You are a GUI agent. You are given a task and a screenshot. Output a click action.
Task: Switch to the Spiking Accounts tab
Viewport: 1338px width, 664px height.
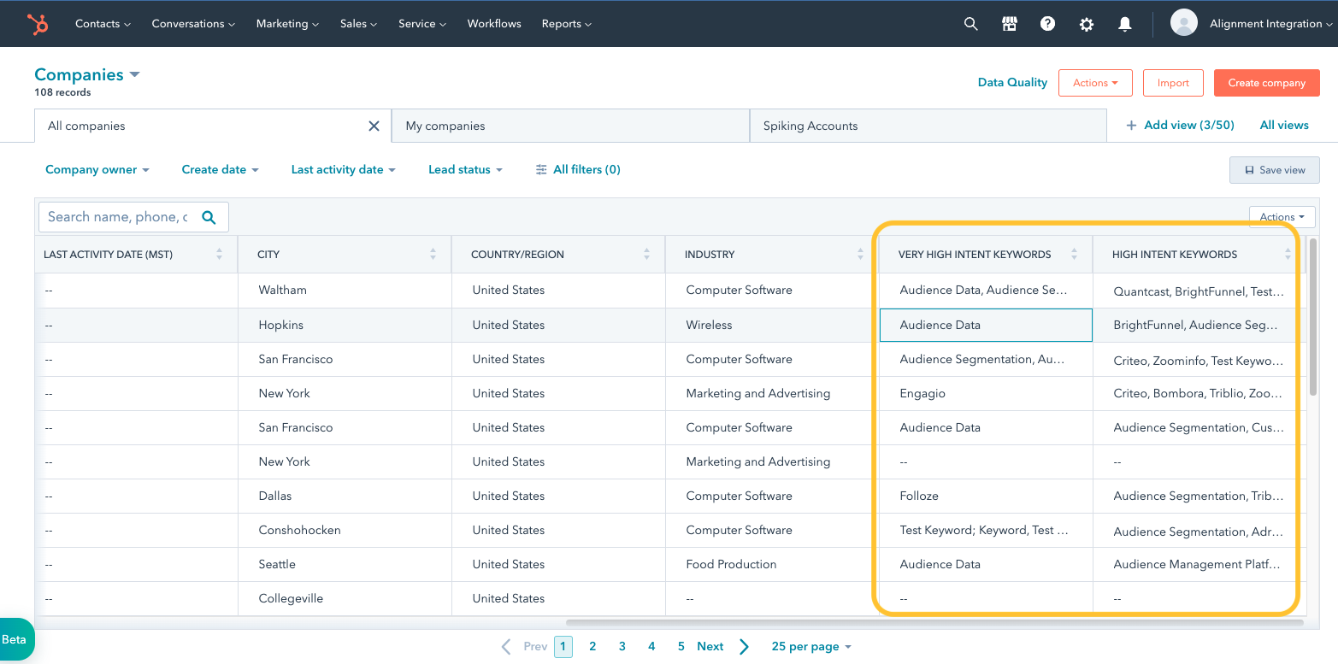[x=928, y=126]
